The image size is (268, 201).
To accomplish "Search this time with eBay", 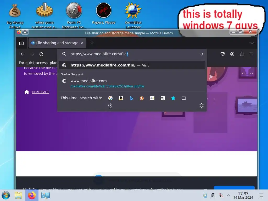I will point(152,98).
